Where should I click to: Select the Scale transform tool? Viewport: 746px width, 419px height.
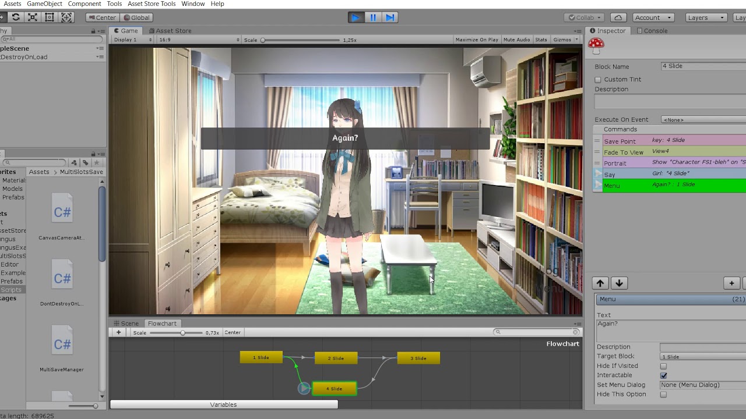(33, 17)
